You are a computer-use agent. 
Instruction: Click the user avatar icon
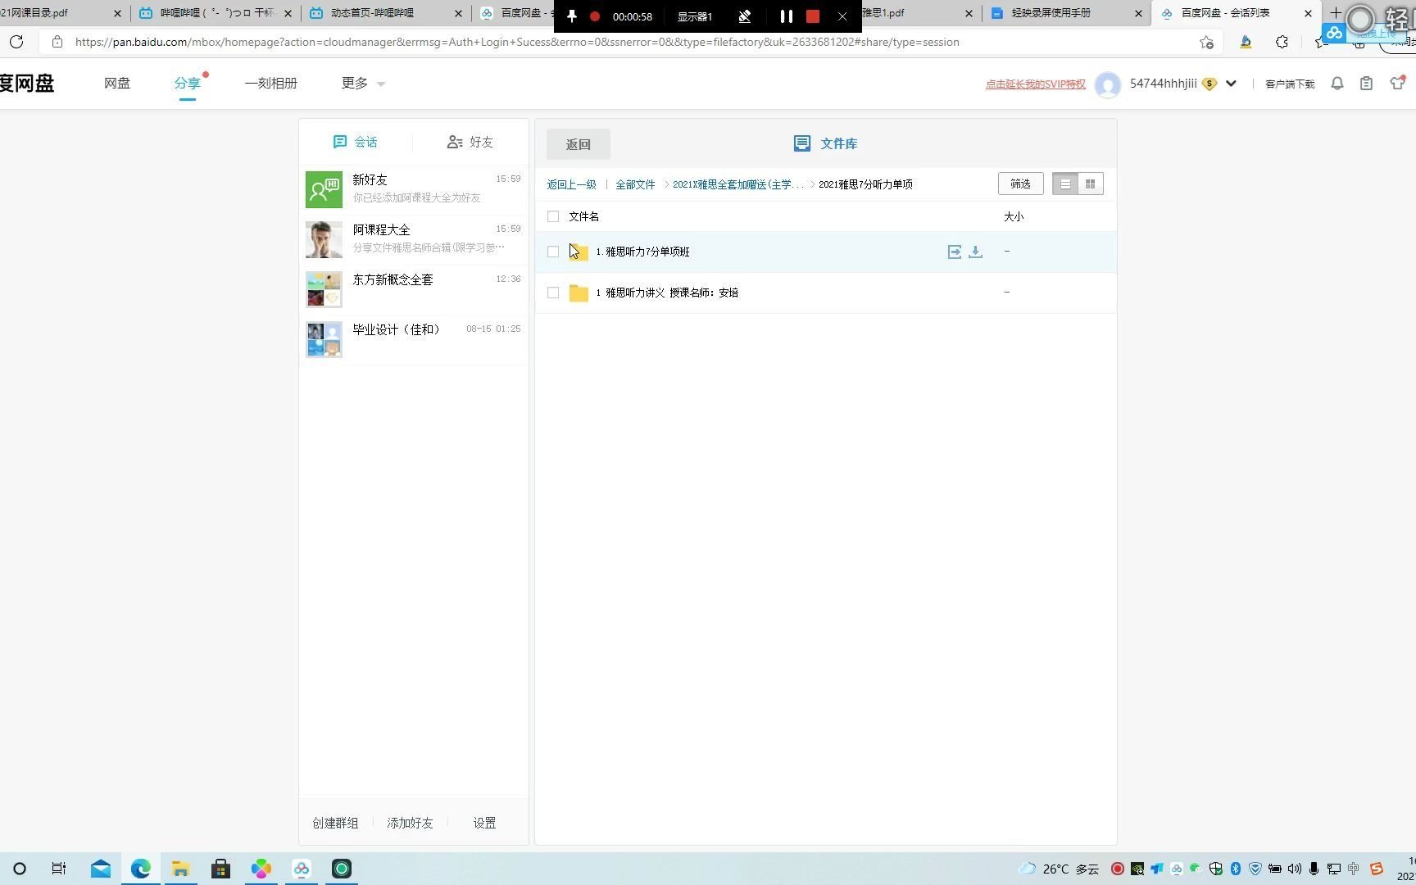[1108, 84]
